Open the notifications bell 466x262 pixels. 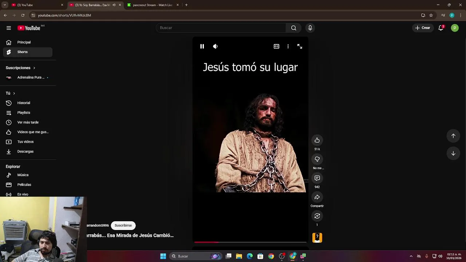coord(441,28)
